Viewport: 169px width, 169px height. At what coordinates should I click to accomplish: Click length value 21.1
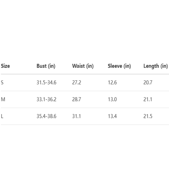point(148,99)
